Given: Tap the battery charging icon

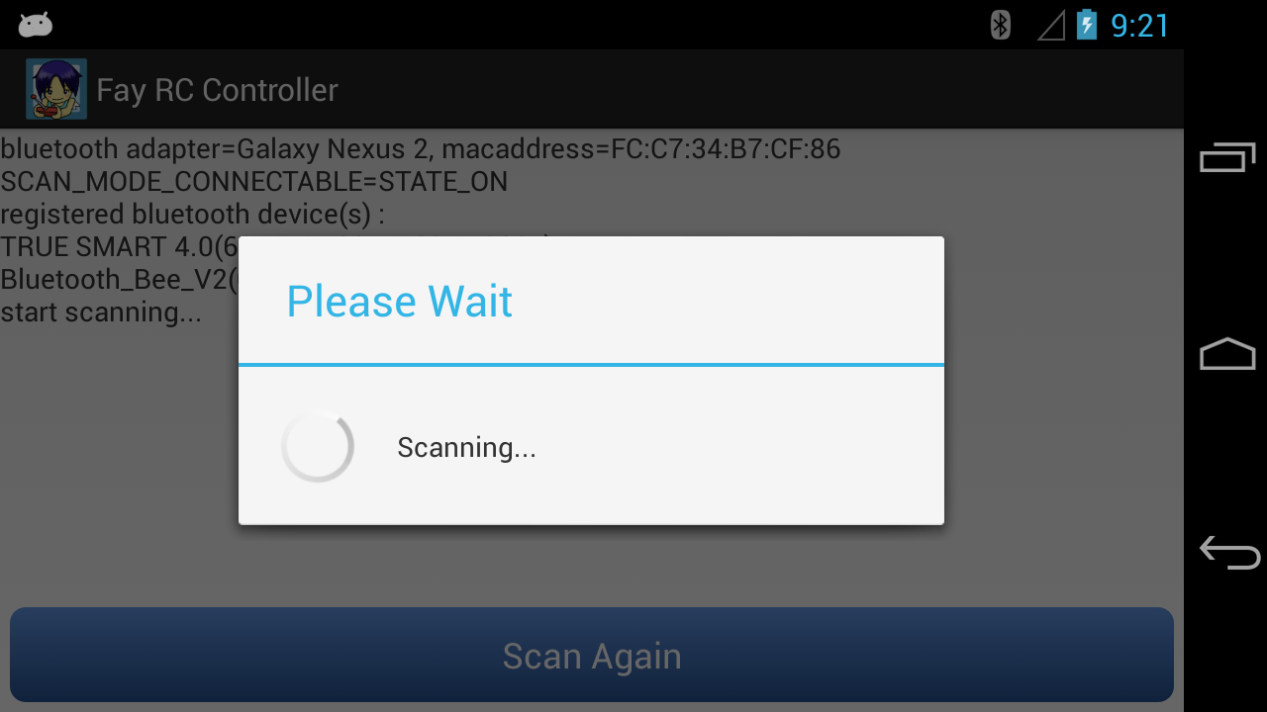Looking at the screenshot, I should pos(1087,25).
